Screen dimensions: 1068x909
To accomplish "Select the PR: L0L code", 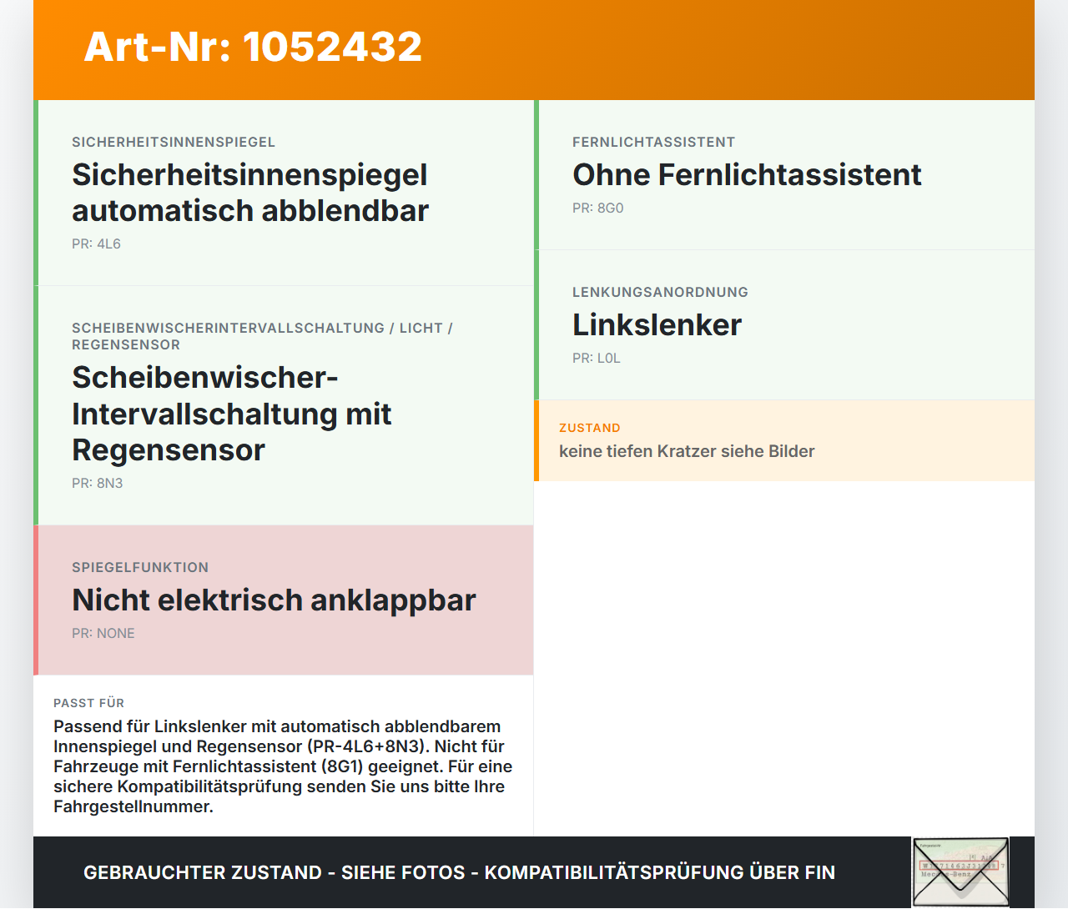I will 596,359.
